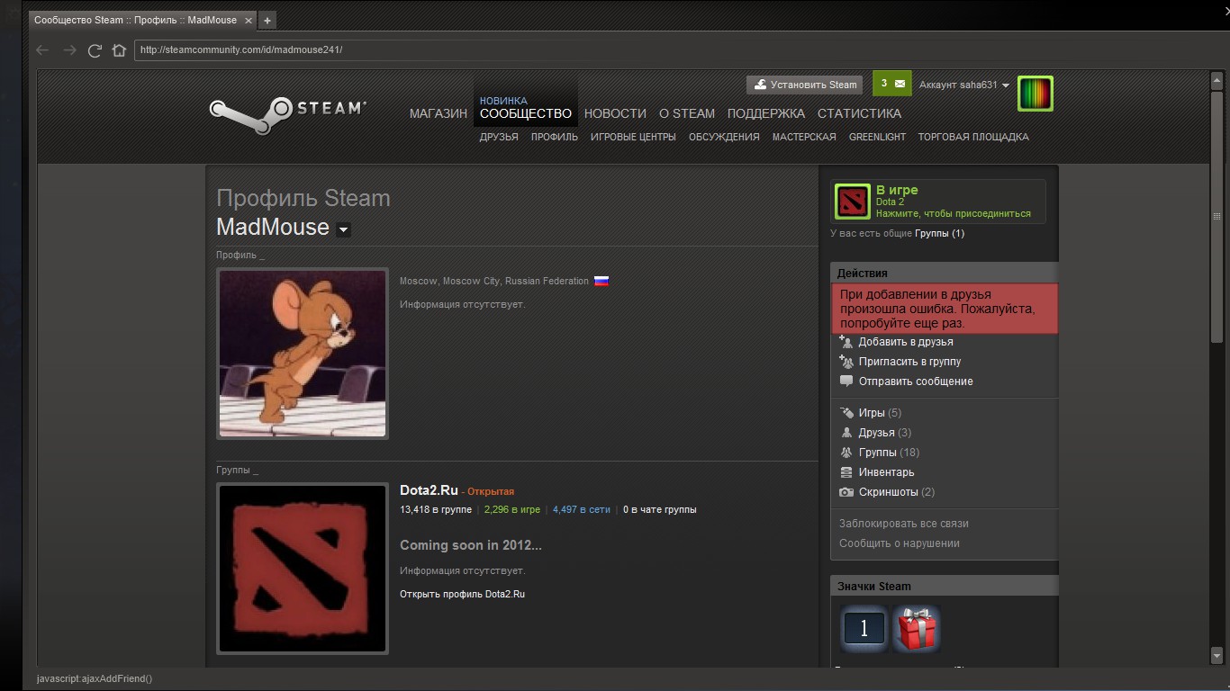
Task: Open the Скриншоты (2) link
Action: [x=897, y=492]
